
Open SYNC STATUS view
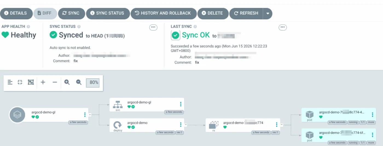[108, 13]
